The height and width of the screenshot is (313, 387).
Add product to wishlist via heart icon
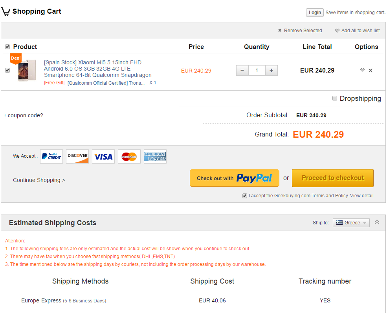click(362, 71)
